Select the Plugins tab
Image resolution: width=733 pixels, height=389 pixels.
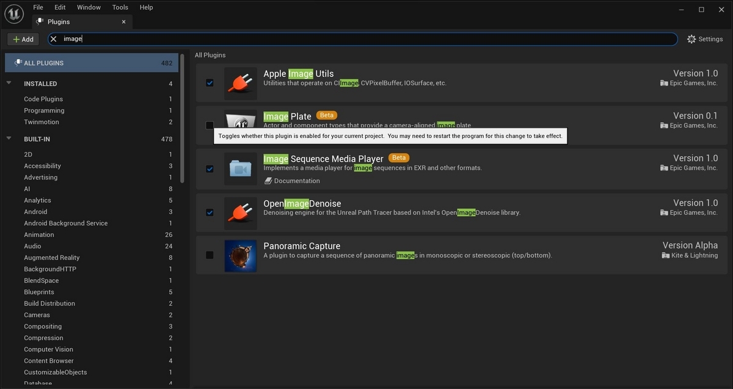82,21
